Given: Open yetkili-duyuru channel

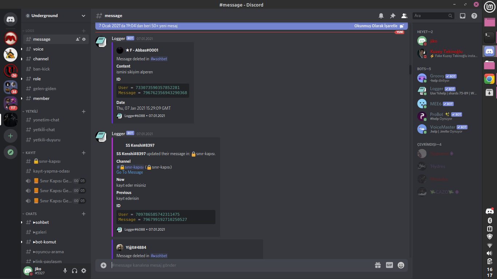Looking at the screenshot, I should (x=56, y=139).
